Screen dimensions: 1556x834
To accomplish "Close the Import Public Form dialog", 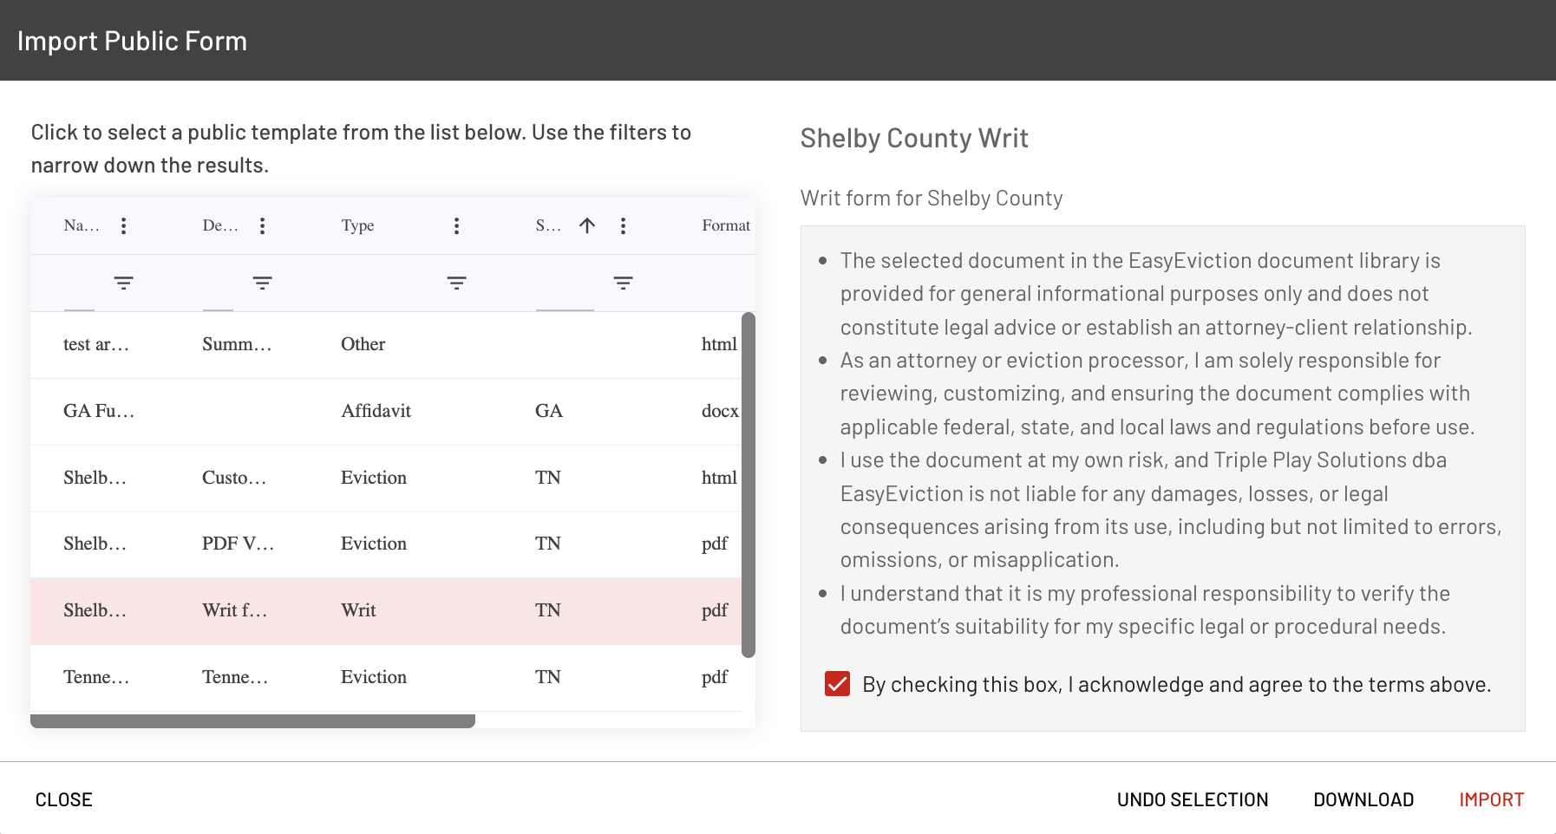I will [x=64, y=799].
